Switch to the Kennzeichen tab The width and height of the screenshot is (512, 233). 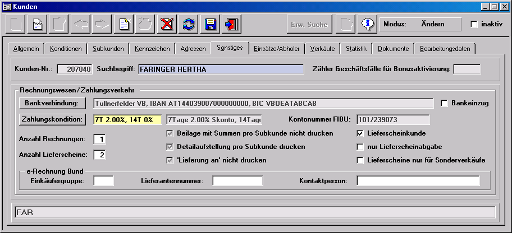coord(152,49)
